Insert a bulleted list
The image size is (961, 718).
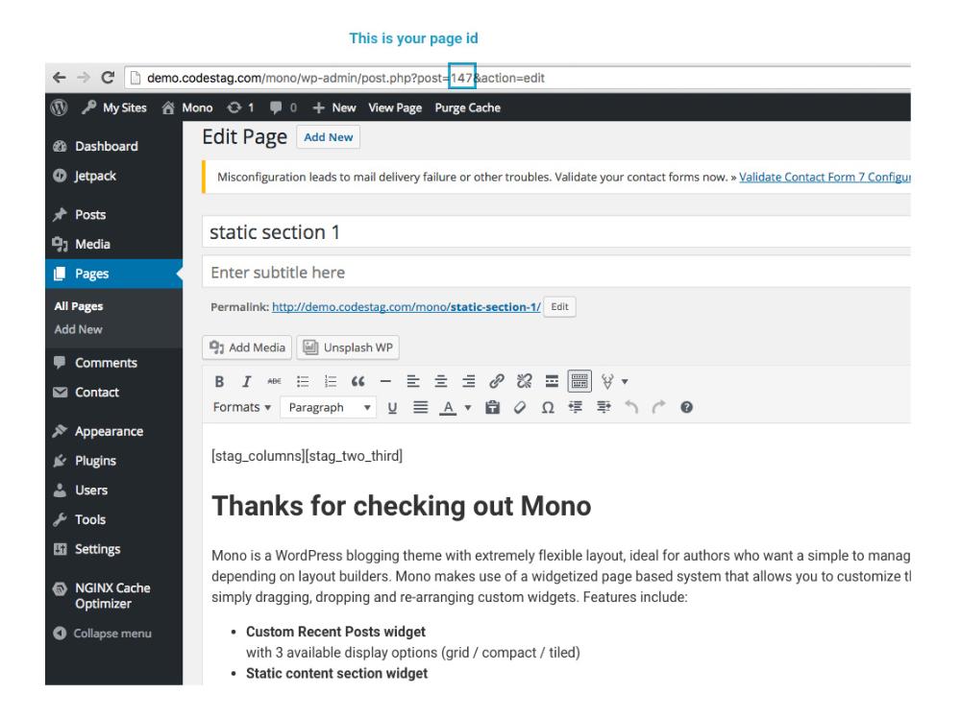click(303, 382)
